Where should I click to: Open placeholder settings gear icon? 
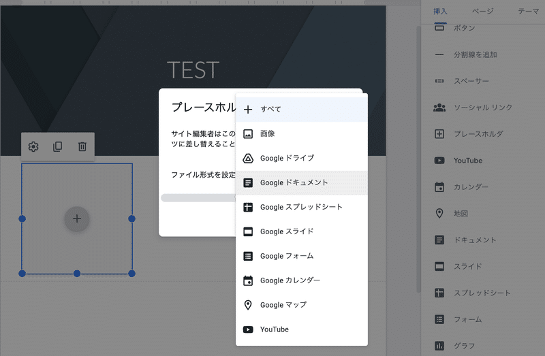pos(33,146)
